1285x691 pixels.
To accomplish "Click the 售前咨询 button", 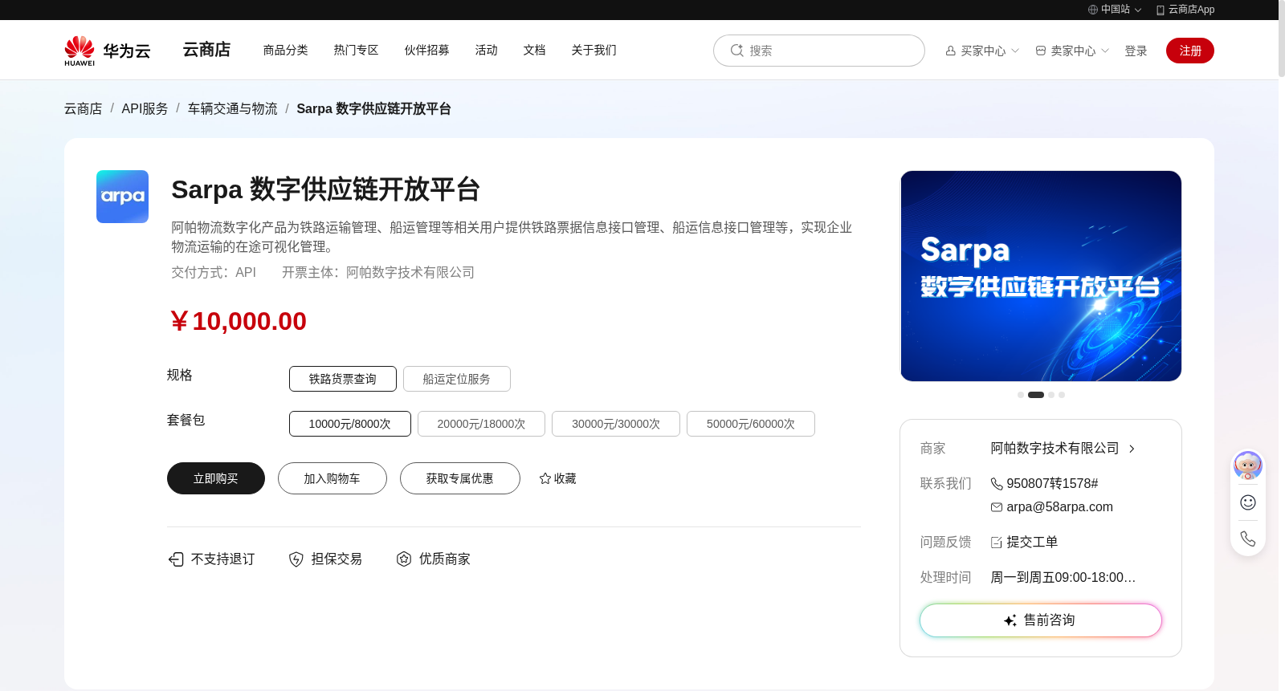I will pyautogui.click(x=1041, y=620).
